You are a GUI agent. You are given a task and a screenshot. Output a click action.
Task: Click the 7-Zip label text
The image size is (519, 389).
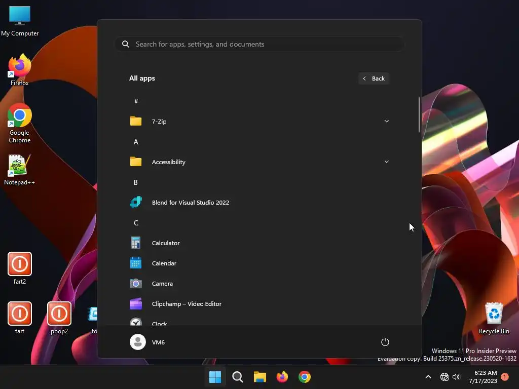point(159,121)
